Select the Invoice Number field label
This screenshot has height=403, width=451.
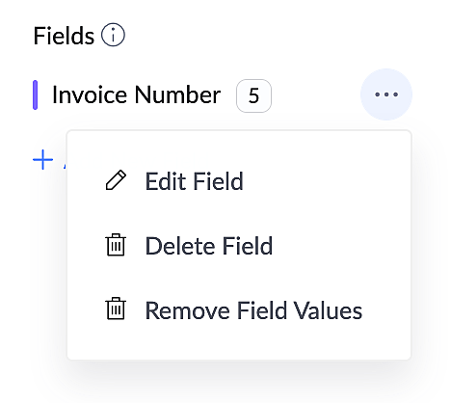pos(136,94)
